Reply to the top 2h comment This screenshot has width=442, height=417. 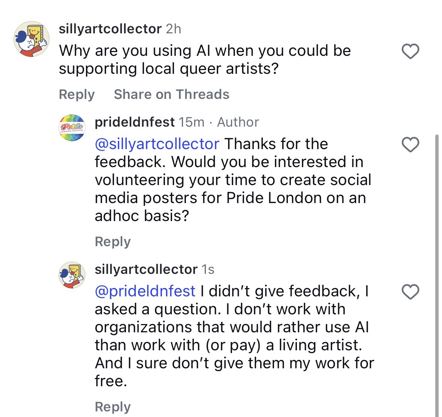coord(76,94)
